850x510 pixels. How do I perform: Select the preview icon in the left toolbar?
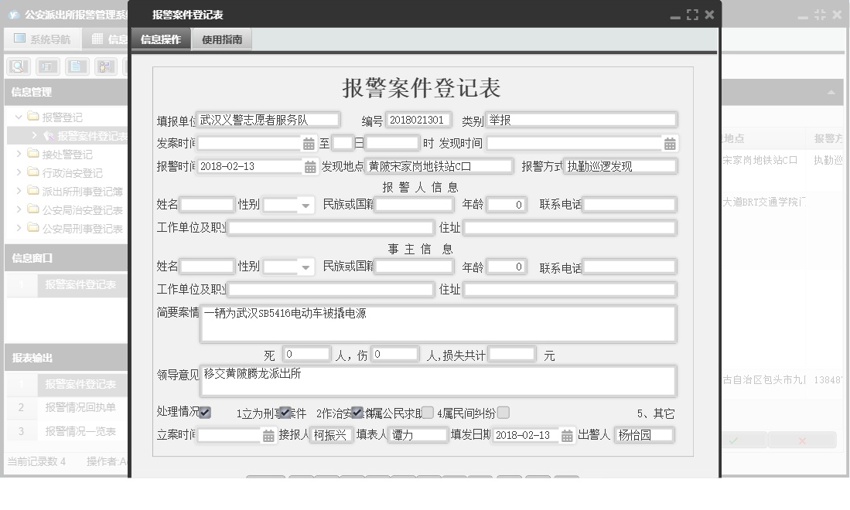pos(19,66)
